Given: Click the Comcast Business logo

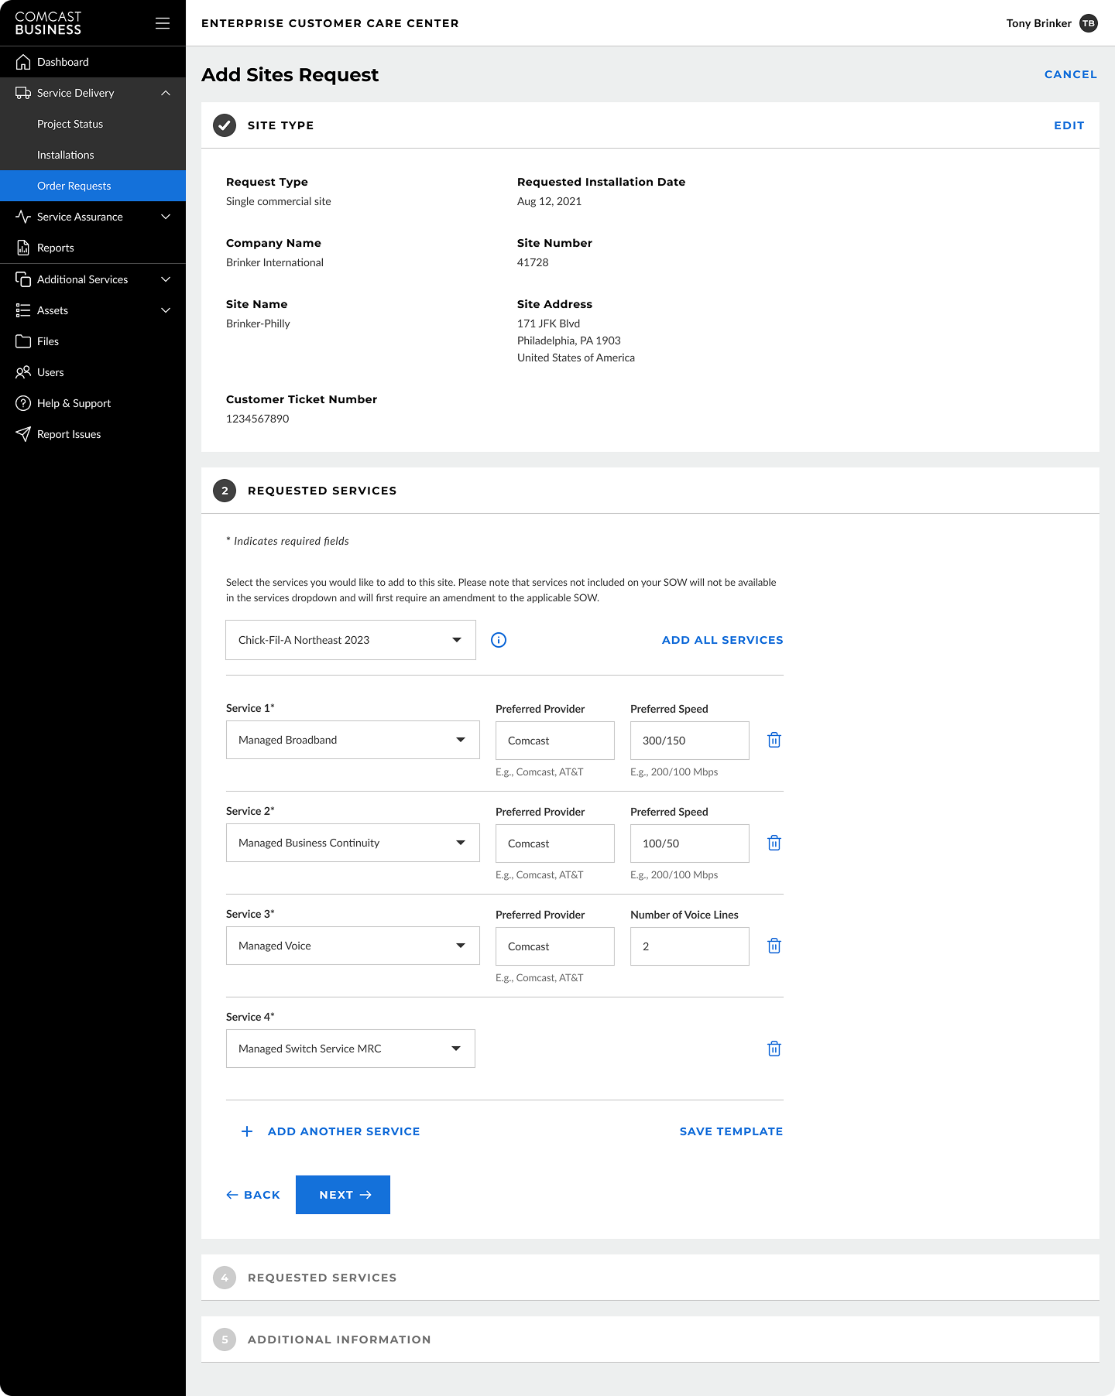Looking at the screenshot, I should point(48,23).
